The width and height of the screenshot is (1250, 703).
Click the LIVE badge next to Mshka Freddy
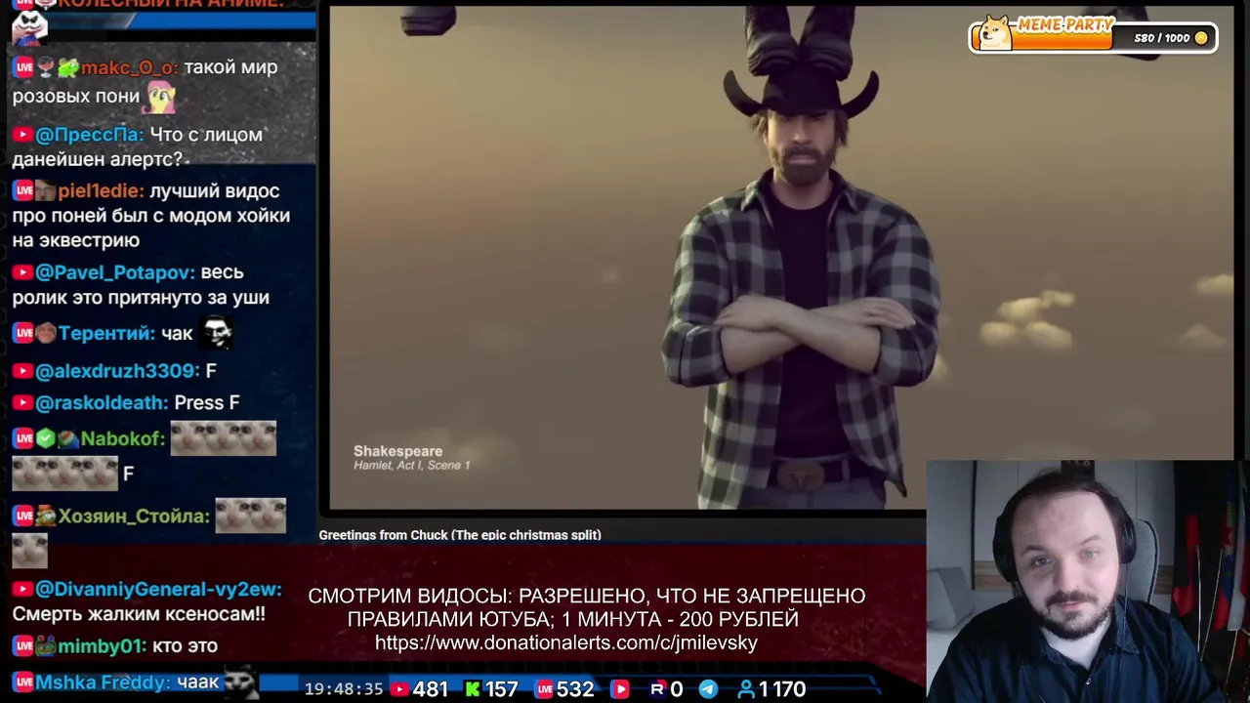pyautogui.click(x=23, y=682)
